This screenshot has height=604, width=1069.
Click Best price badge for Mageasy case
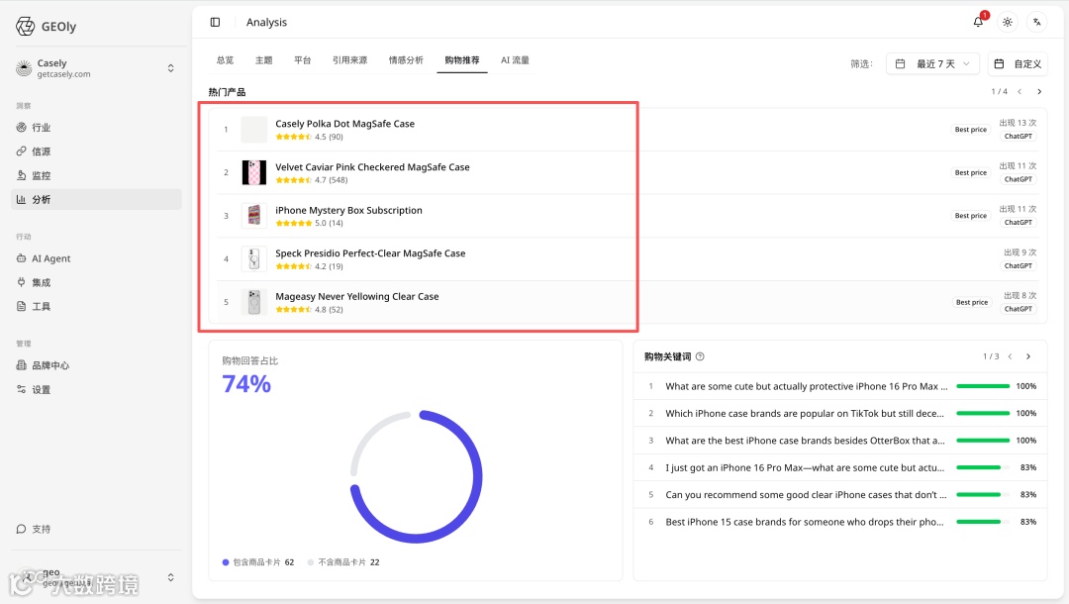click(972, 302)
